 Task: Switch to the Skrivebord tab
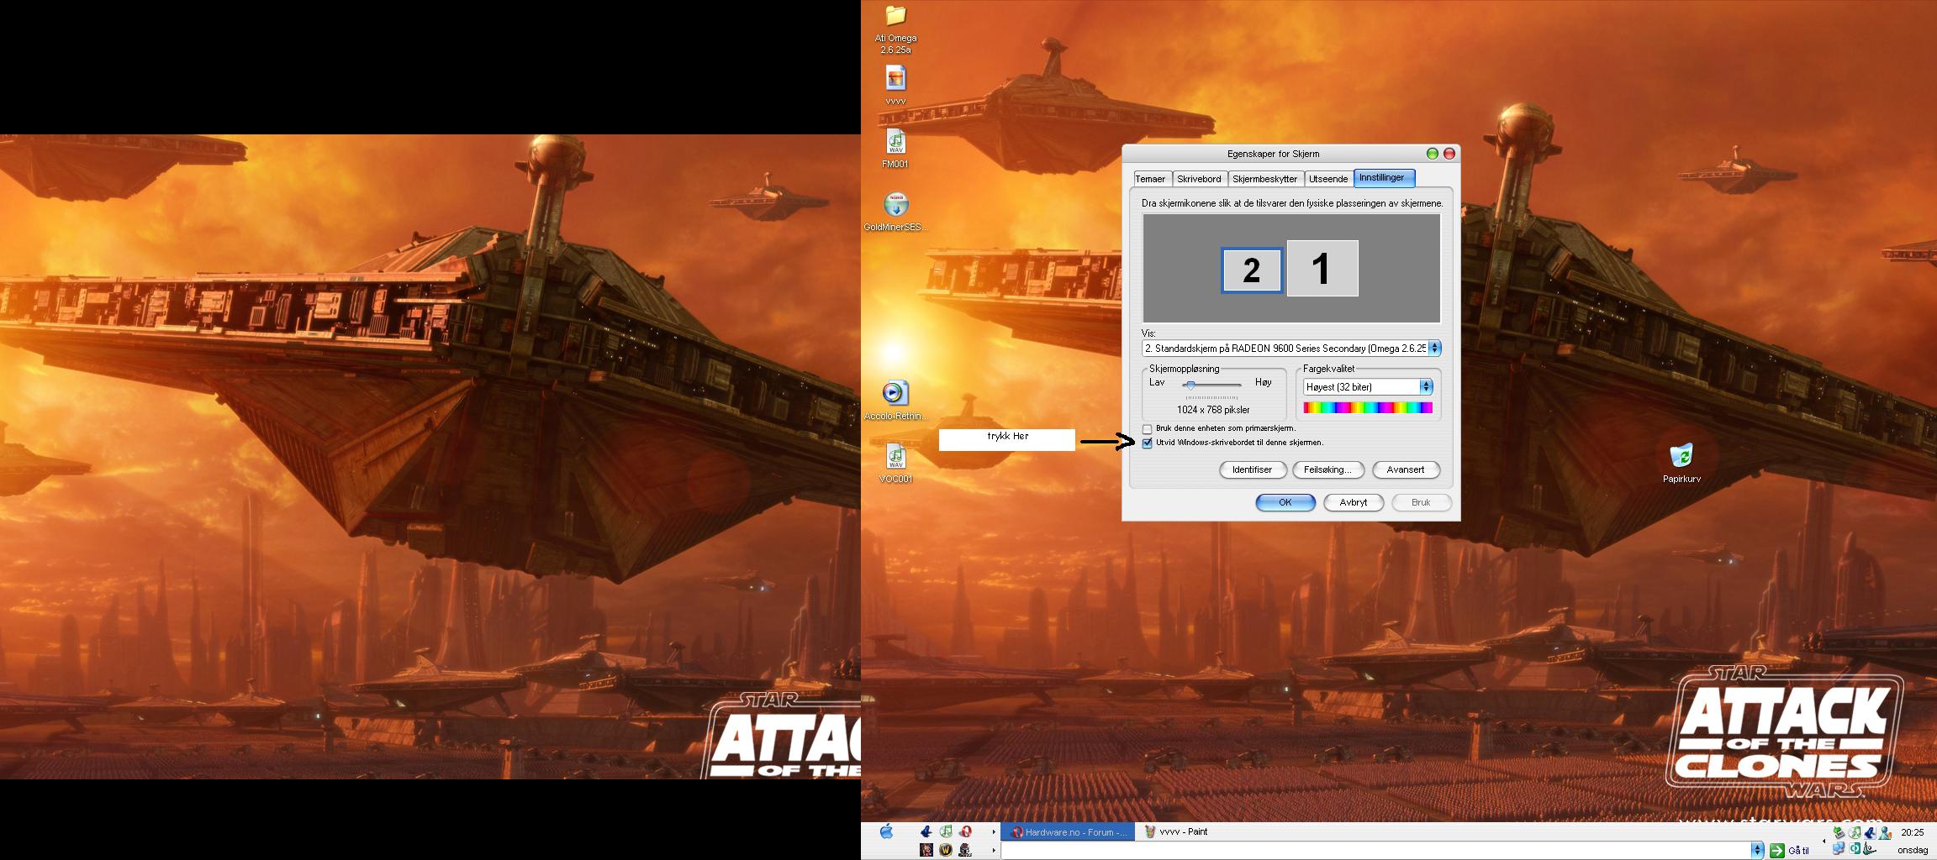pos(1199,179)
